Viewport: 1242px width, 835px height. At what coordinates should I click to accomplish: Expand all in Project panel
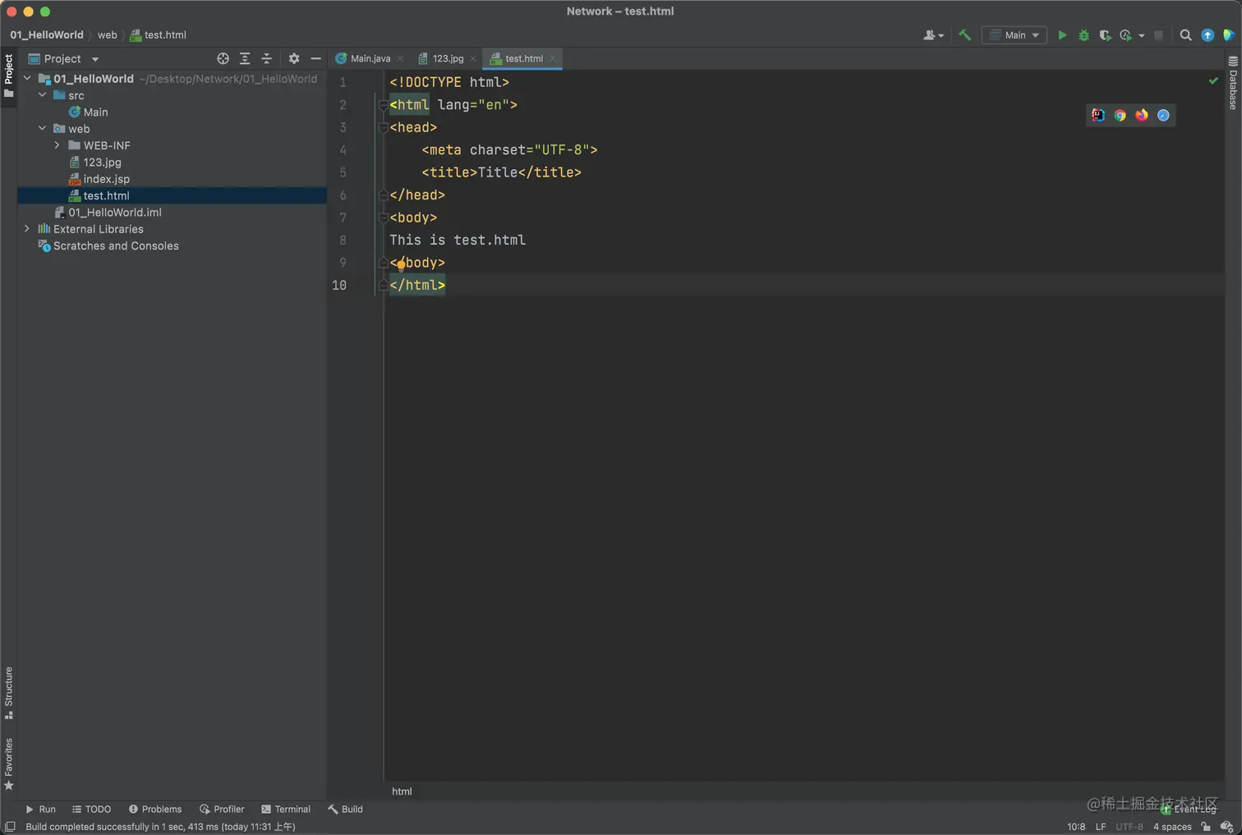[x=245, y=59]
